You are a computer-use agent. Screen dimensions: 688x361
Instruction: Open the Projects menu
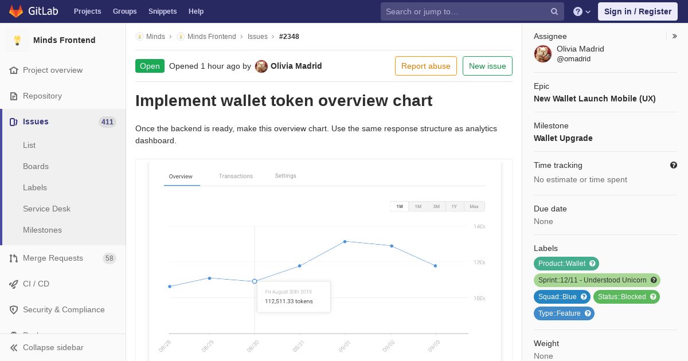87,11
